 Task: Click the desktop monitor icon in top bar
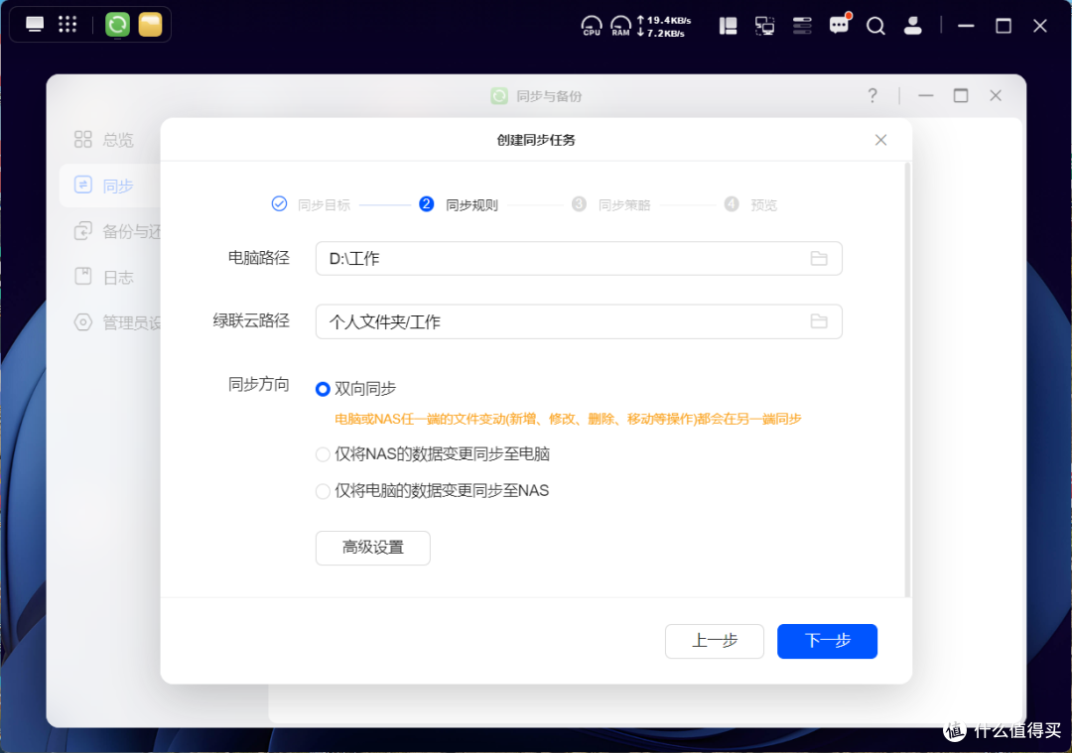coord(34,25)
